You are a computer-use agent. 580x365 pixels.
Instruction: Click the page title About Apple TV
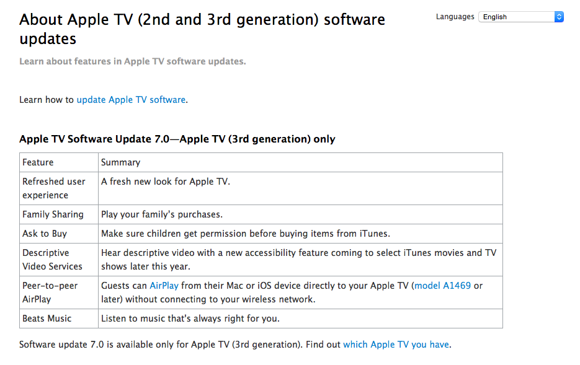[202, 29]
